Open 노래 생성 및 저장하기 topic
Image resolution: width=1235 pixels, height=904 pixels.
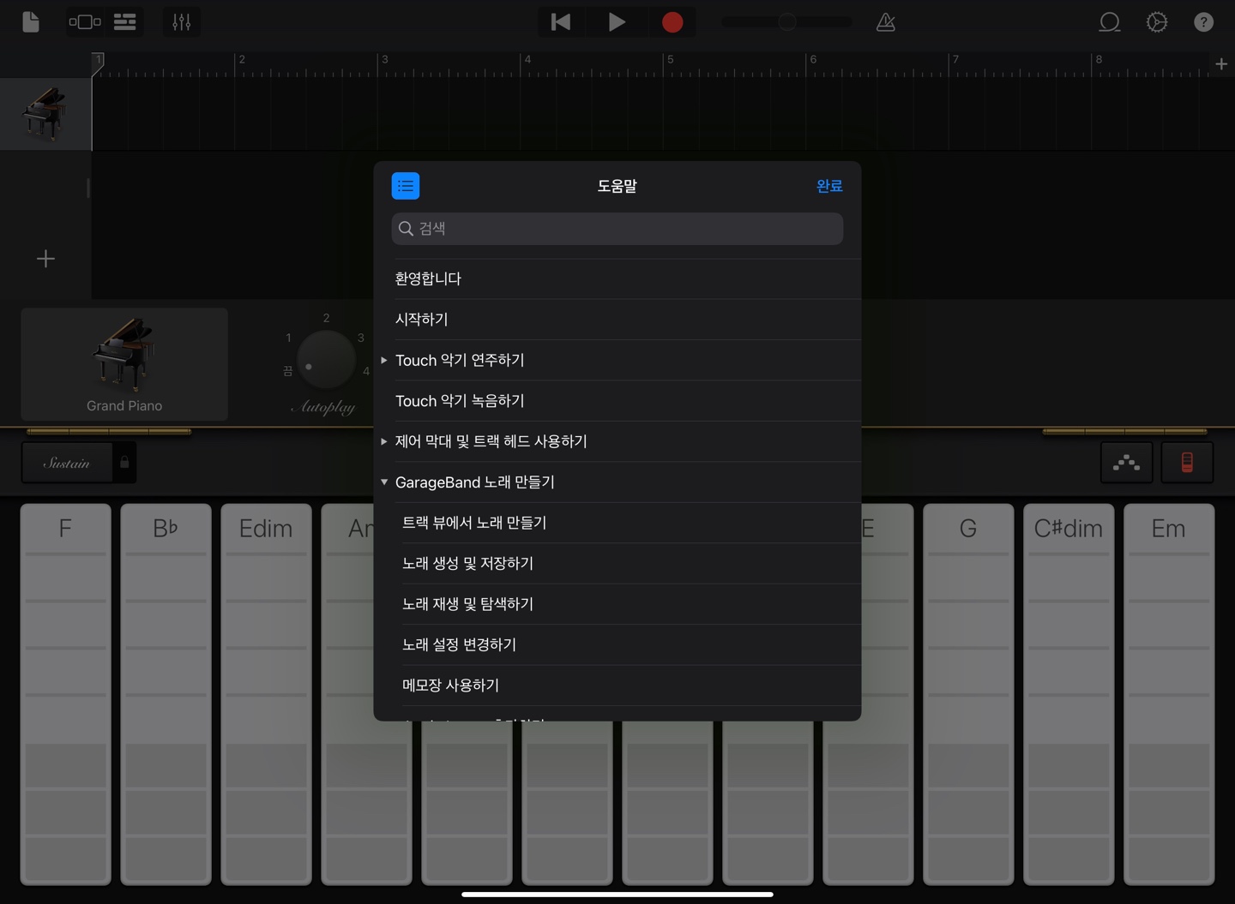click(617, 564)
